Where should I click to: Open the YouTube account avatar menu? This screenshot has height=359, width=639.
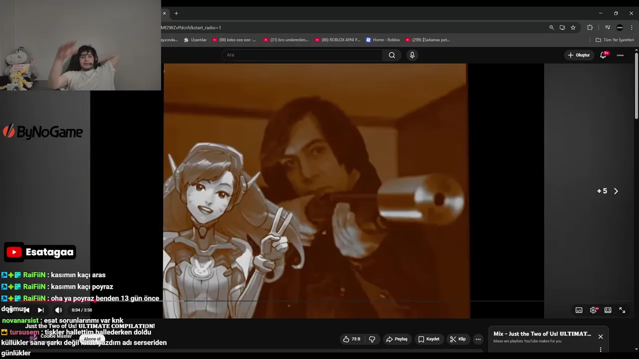pos(620,55)
